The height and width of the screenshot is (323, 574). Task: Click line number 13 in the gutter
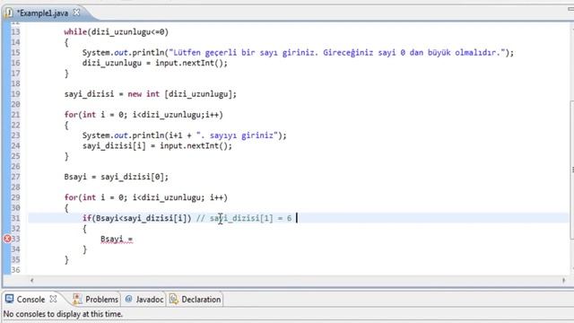tap(15, 32)
